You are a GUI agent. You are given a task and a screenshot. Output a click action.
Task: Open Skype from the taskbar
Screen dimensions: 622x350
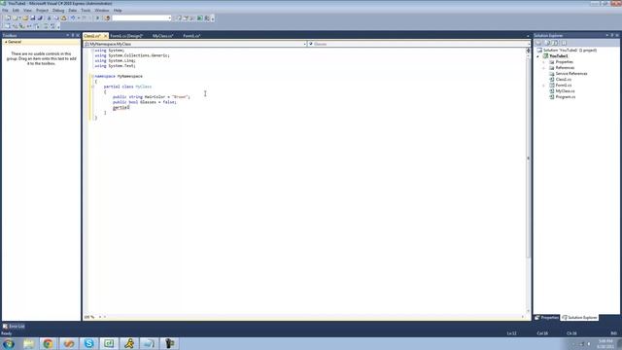click(88, 343)
